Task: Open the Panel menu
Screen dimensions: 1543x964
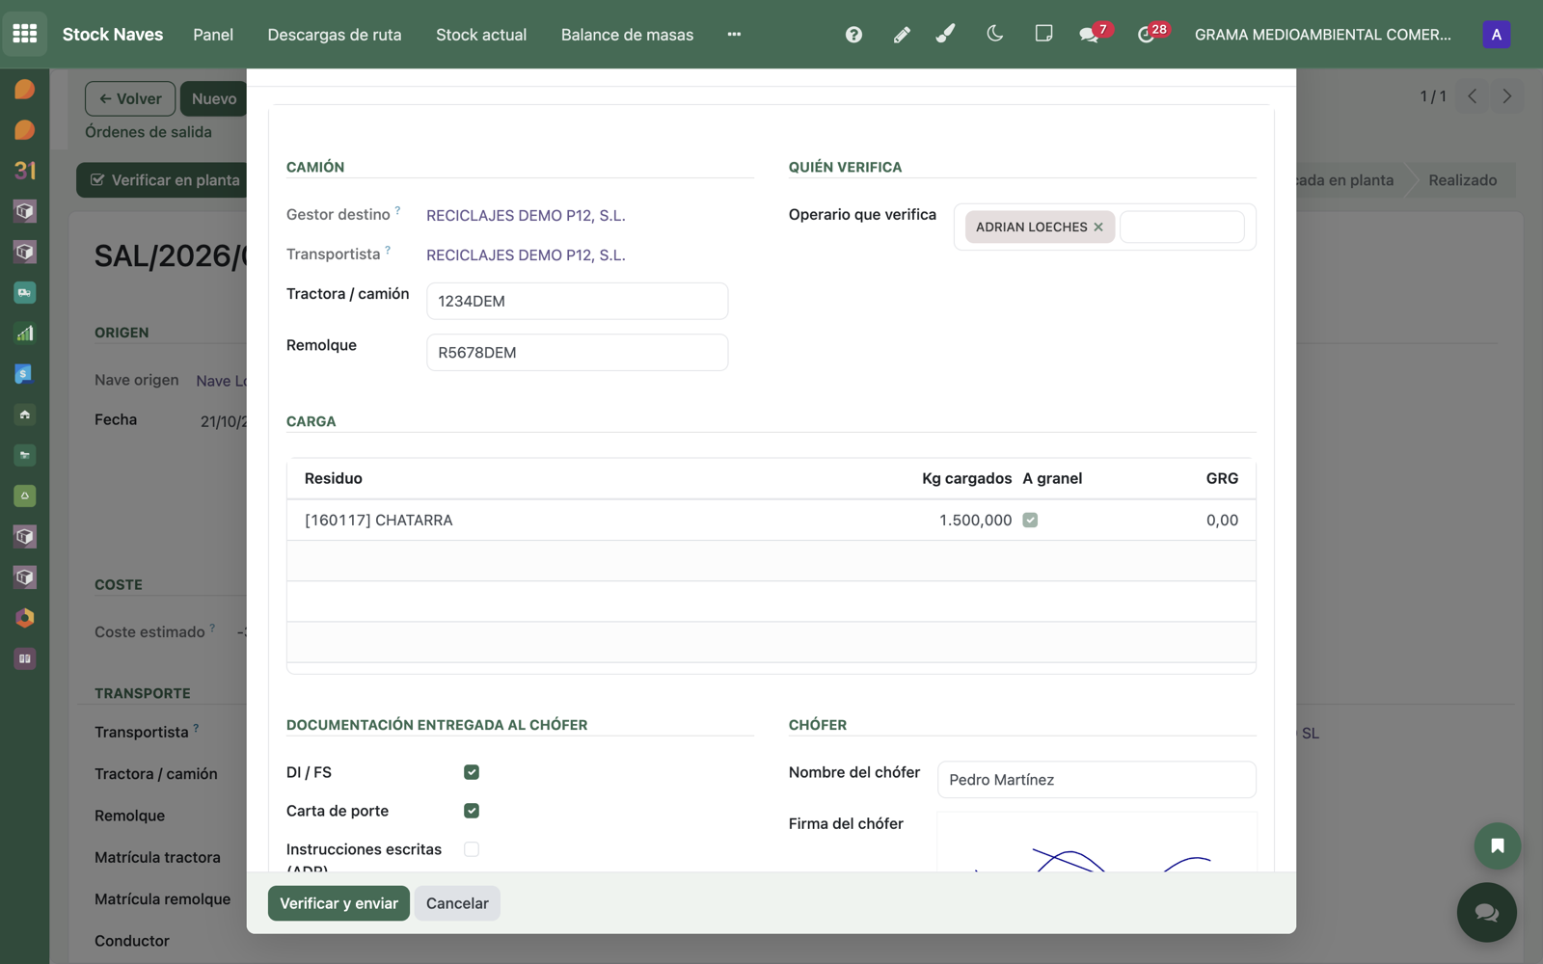Action: tap(213, 35)
